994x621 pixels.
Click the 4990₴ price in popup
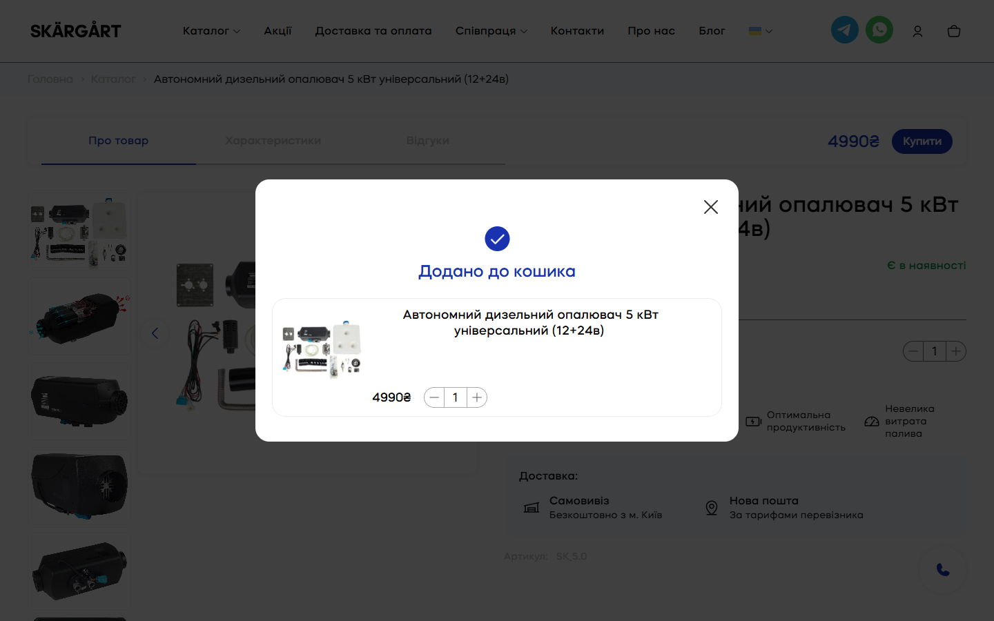(x=391, y=397)
